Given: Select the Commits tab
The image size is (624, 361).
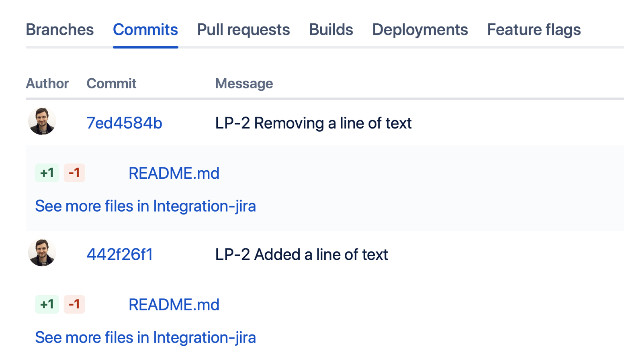Looking at the screenshot, I should [145, 30].
